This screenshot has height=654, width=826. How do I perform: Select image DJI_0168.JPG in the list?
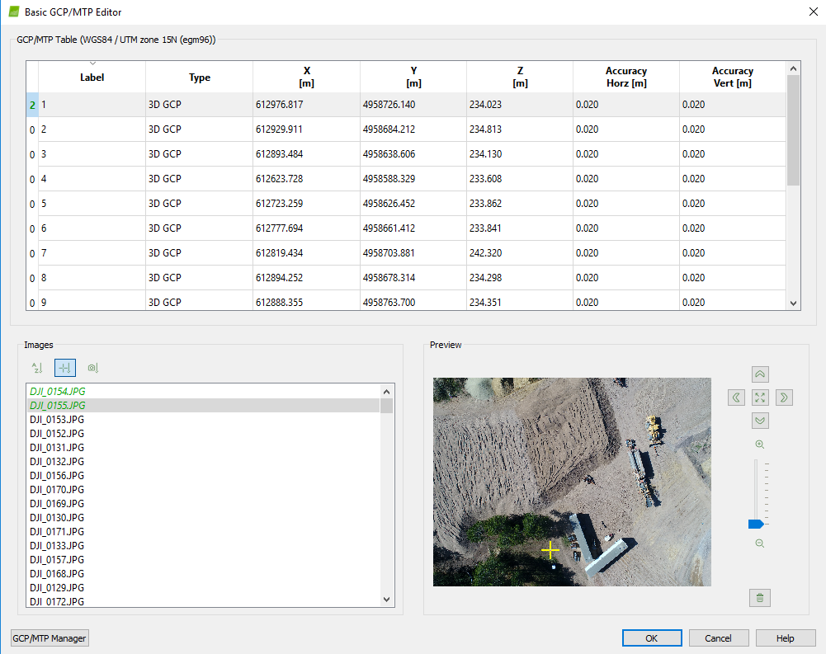[203, 573]
